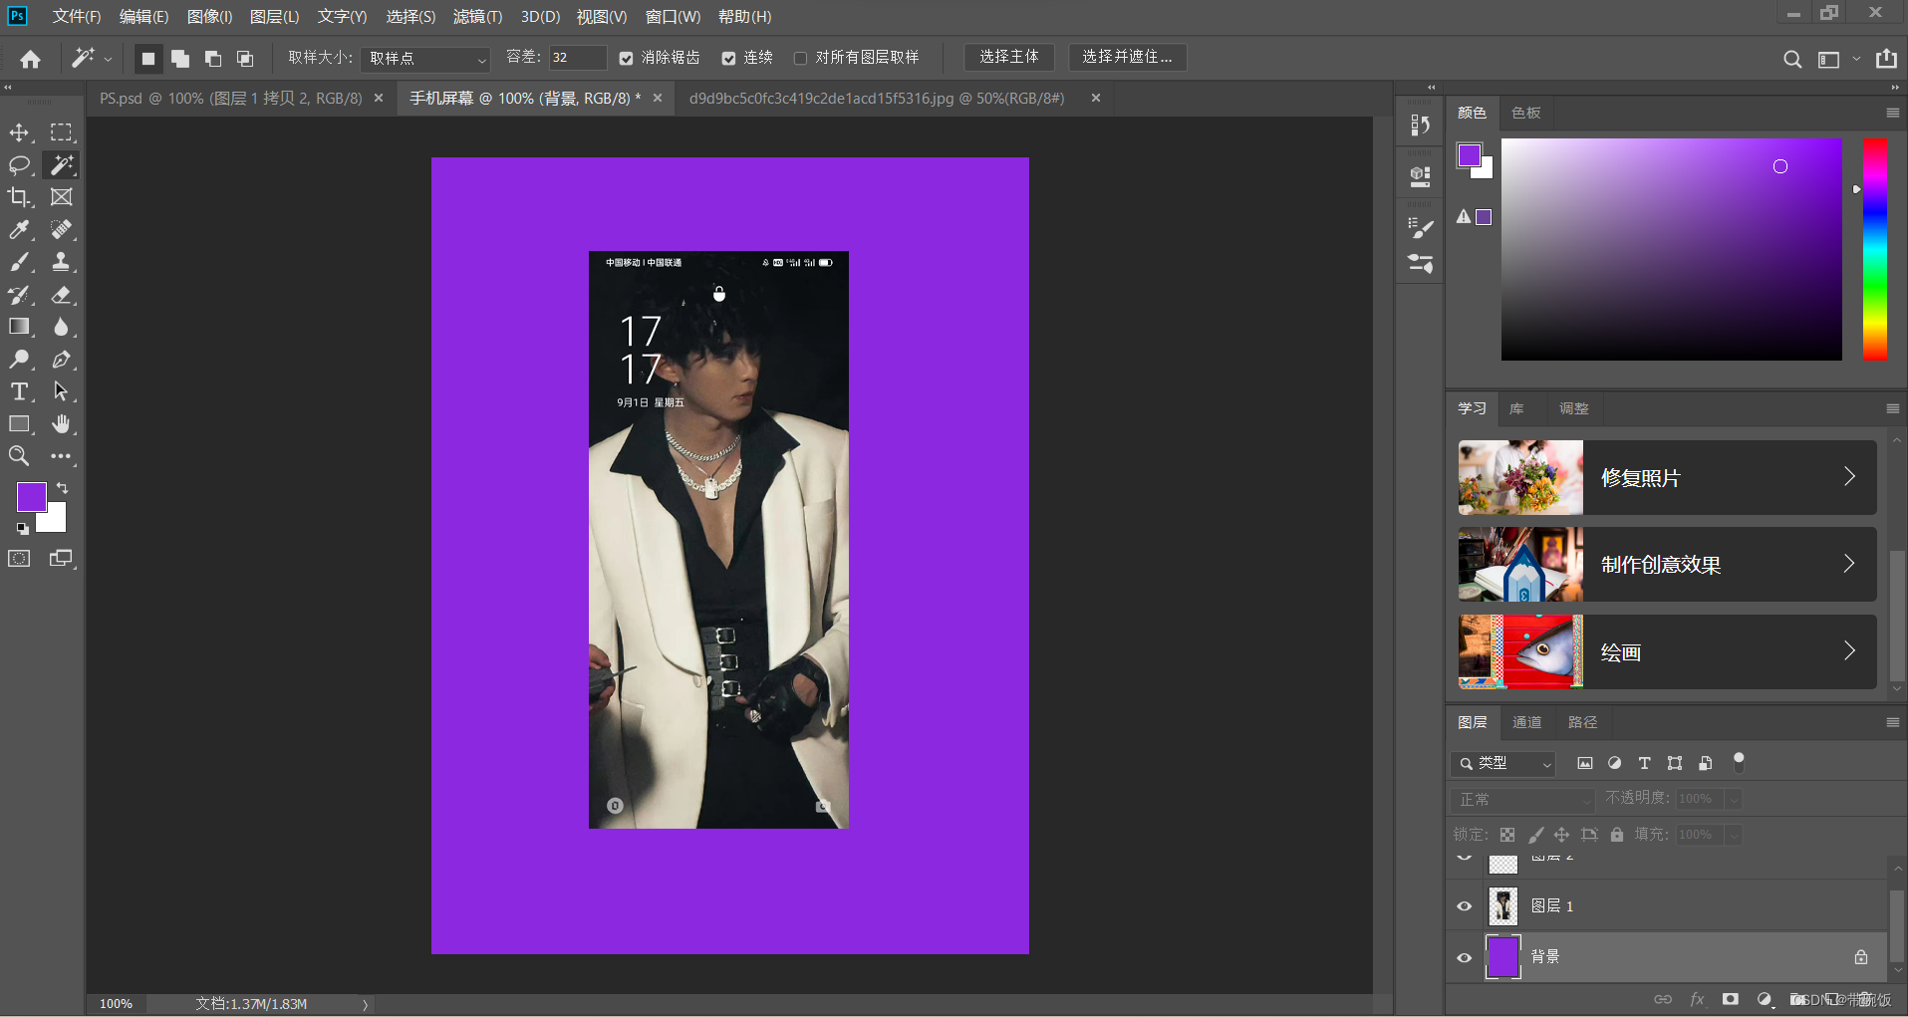The height and width of the screenshot is (1017, 1908).
Task: Click the 选择主体 button
Action: point(1008,57)
